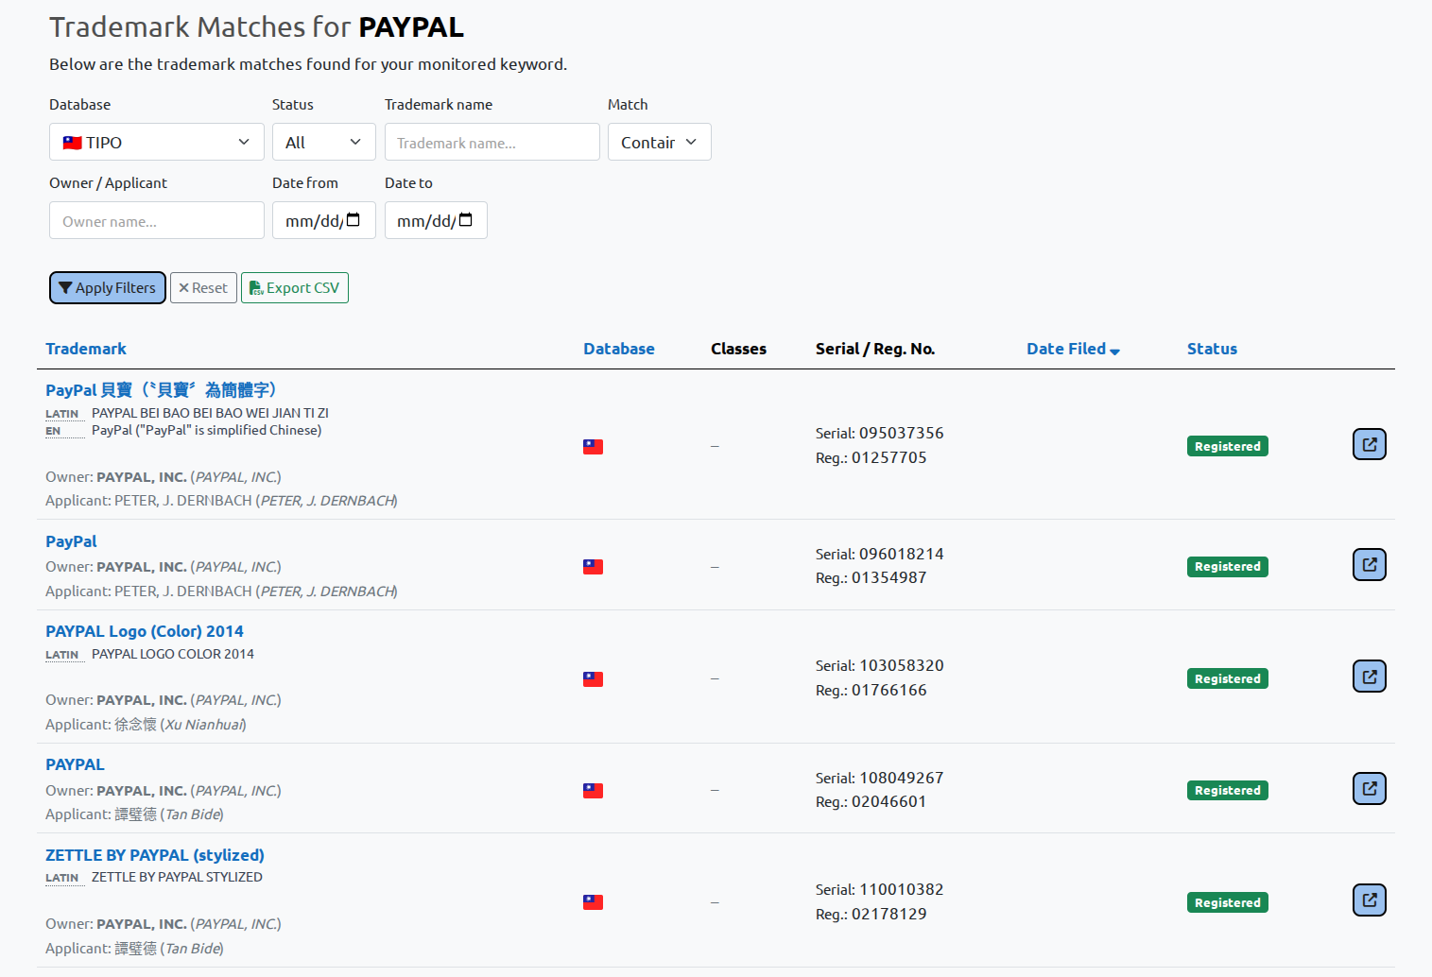Click the Classes column header

click(738, 349)
